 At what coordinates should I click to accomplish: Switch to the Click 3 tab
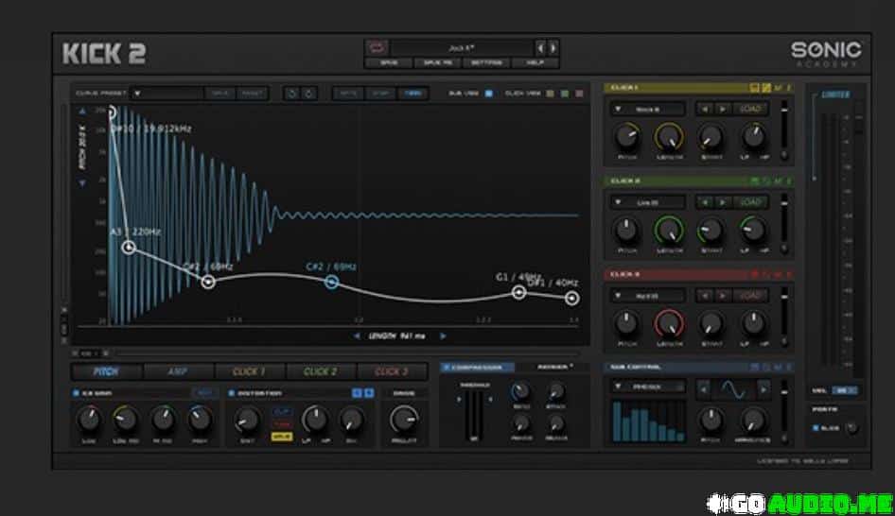[392, 371]
